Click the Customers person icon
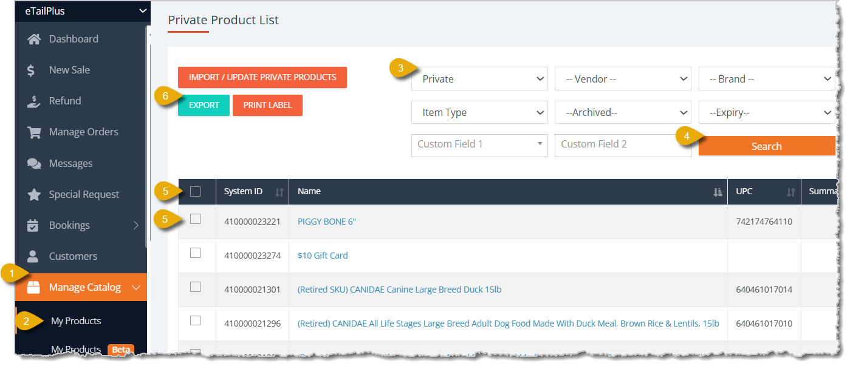The width and height of the screenshot is (850, 366). tap(33, 256)
